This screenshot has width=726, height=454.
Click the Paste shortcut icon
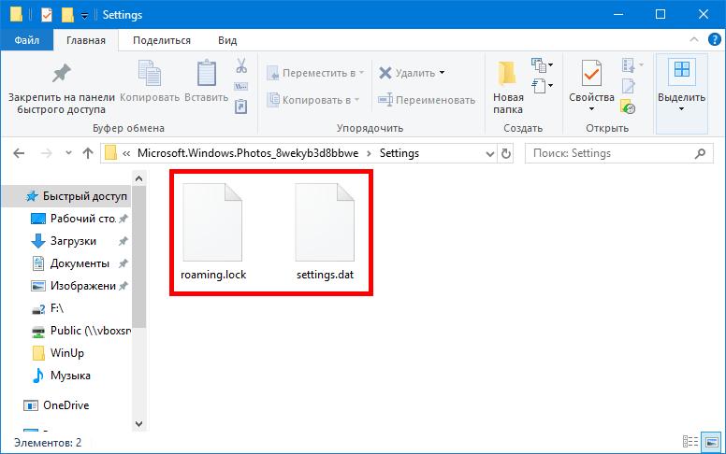pyautogui.click(x=241, y=106)
